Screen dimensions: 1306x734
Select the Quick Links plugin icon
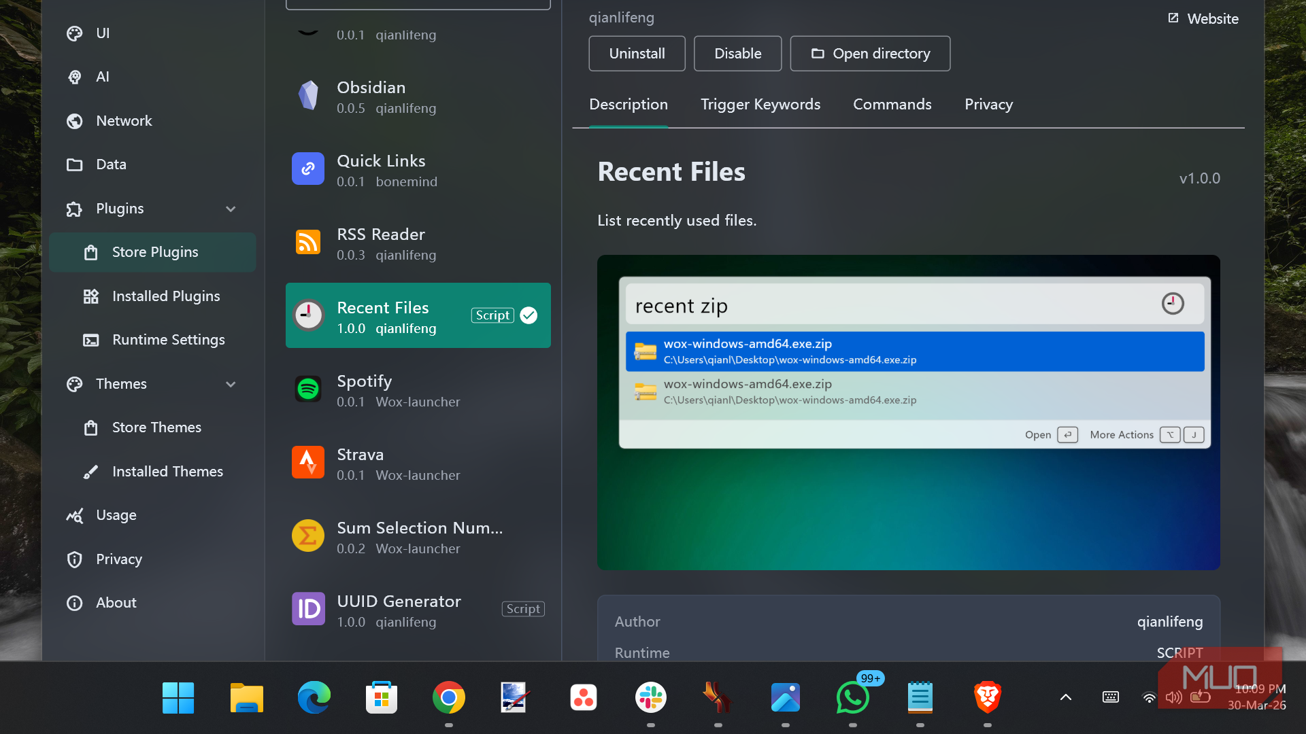click(x=308, y=169)
